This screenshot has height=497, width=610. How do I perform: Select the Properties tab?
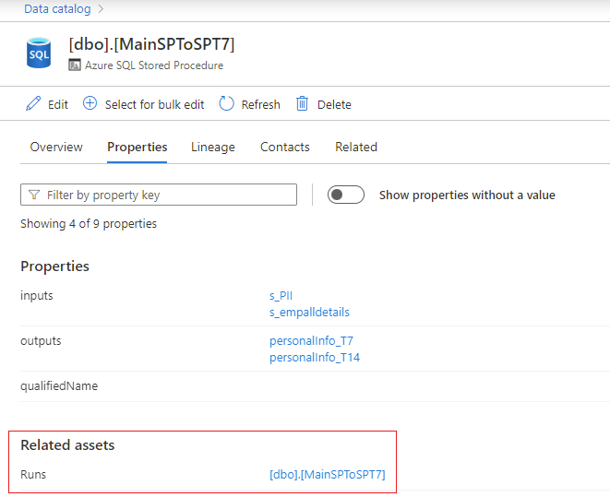(x=137, y=147)
